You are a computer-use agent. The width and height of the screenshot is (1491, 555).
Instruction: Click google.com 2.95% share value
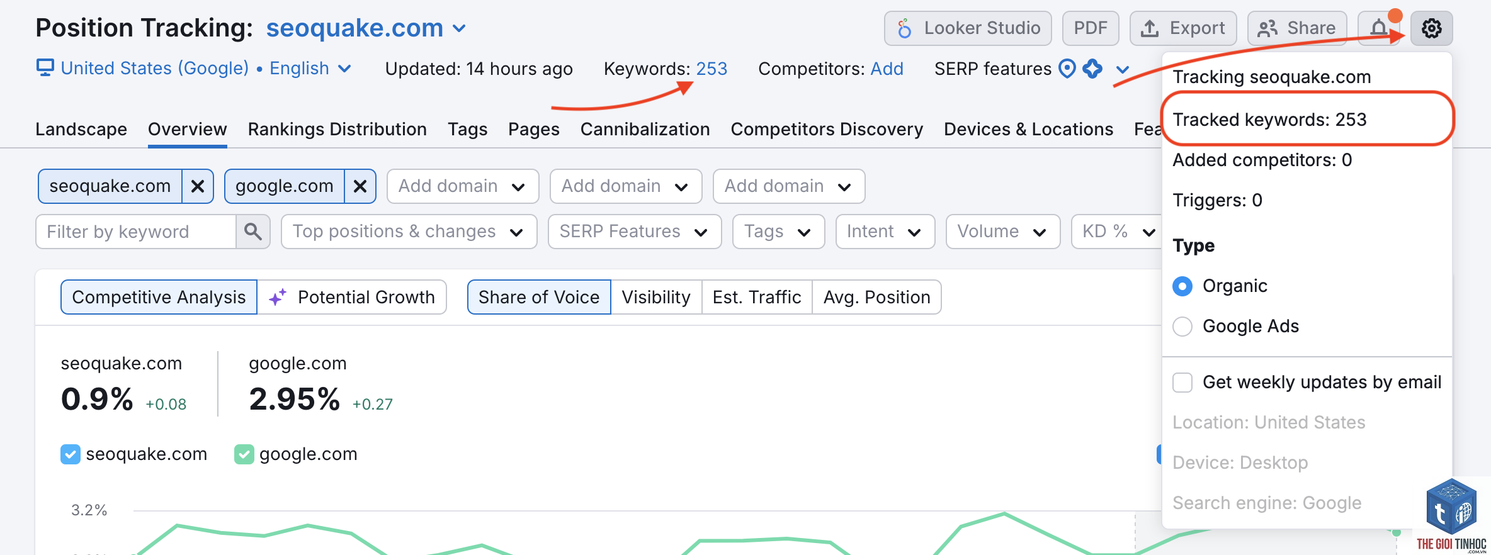294,399
